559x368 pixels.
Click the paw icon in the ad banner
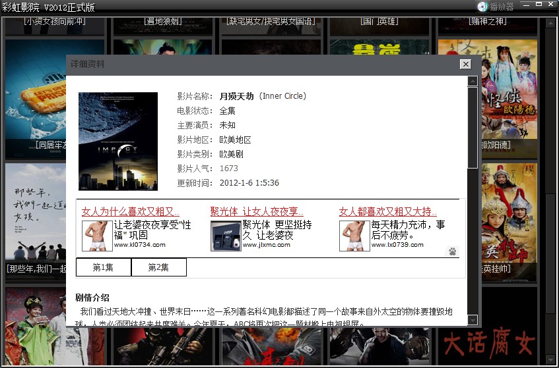(x=452, y=251)
